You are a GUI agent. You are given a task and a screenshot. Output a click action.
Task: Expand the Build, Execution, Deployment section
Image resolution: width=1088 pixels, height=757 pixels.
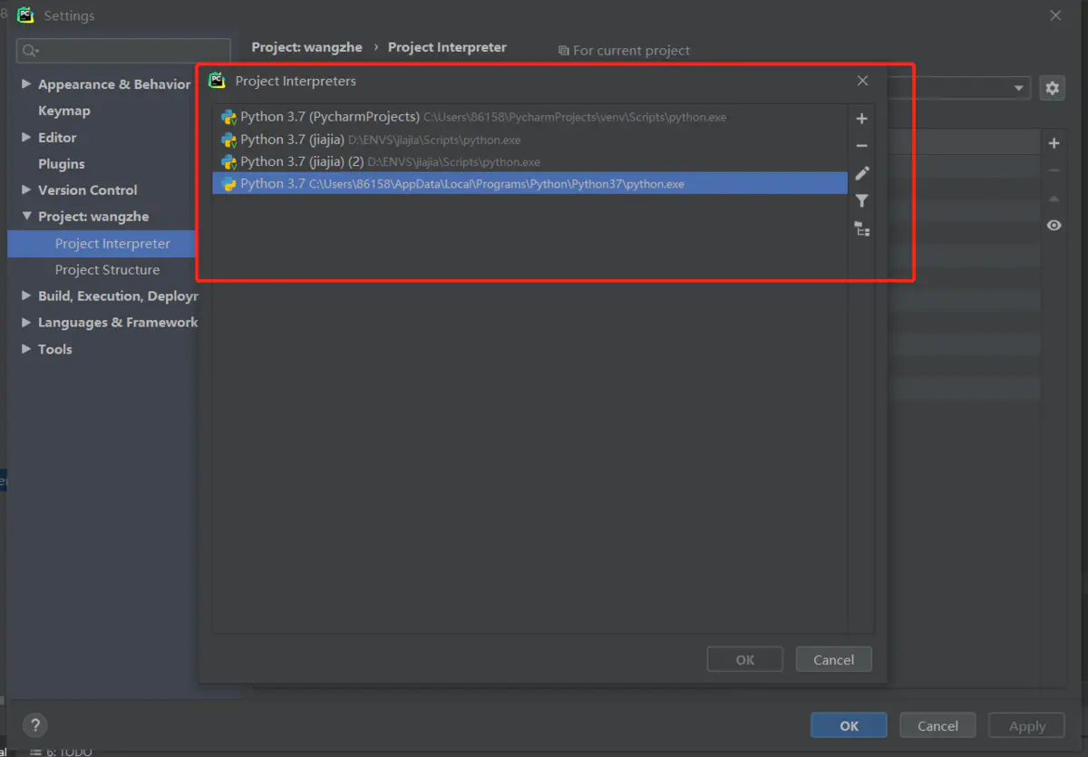tap(26, 296)
